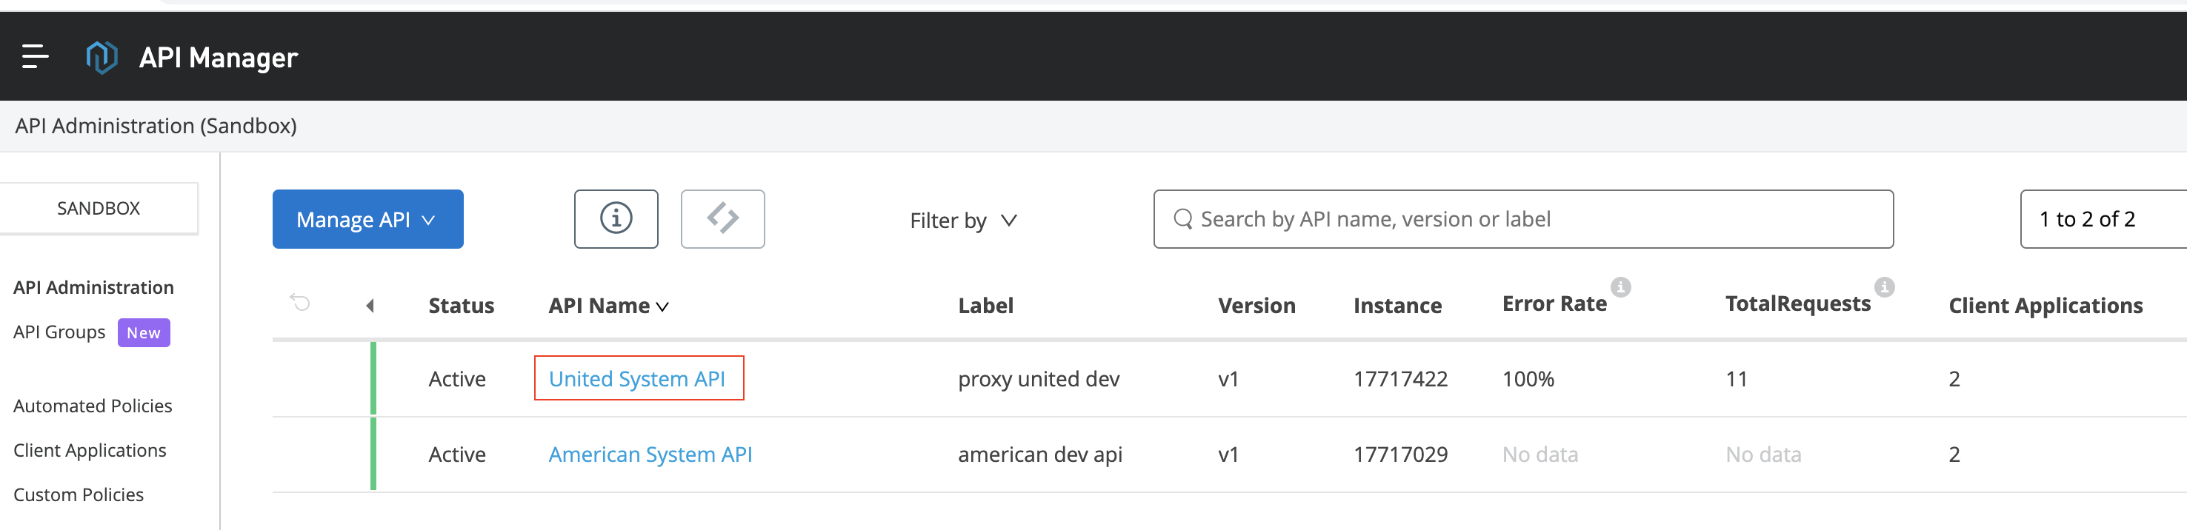
Task: Go to Automated Policies in sidebar
Action: point(93,406)
